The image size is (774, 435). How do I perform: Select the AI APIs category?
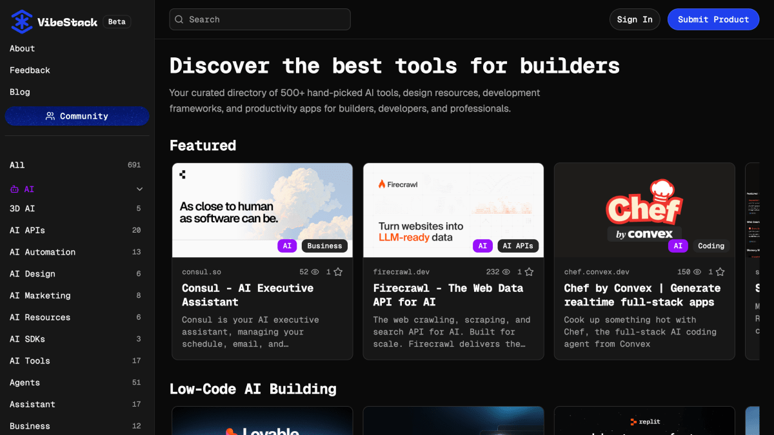click(75, 230)
